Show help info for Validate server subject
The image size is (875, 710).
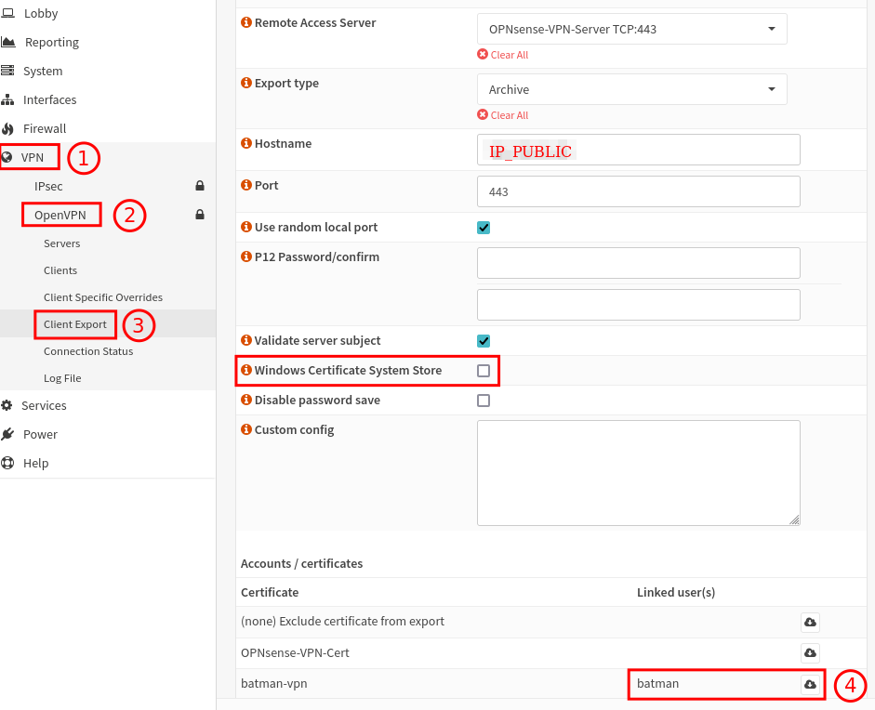click(246, 339)
